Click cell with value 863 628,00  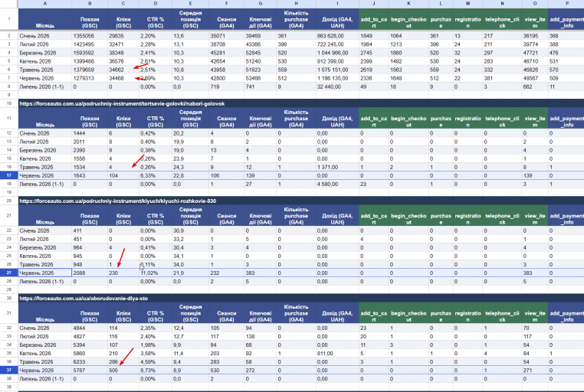click(337, 36)
